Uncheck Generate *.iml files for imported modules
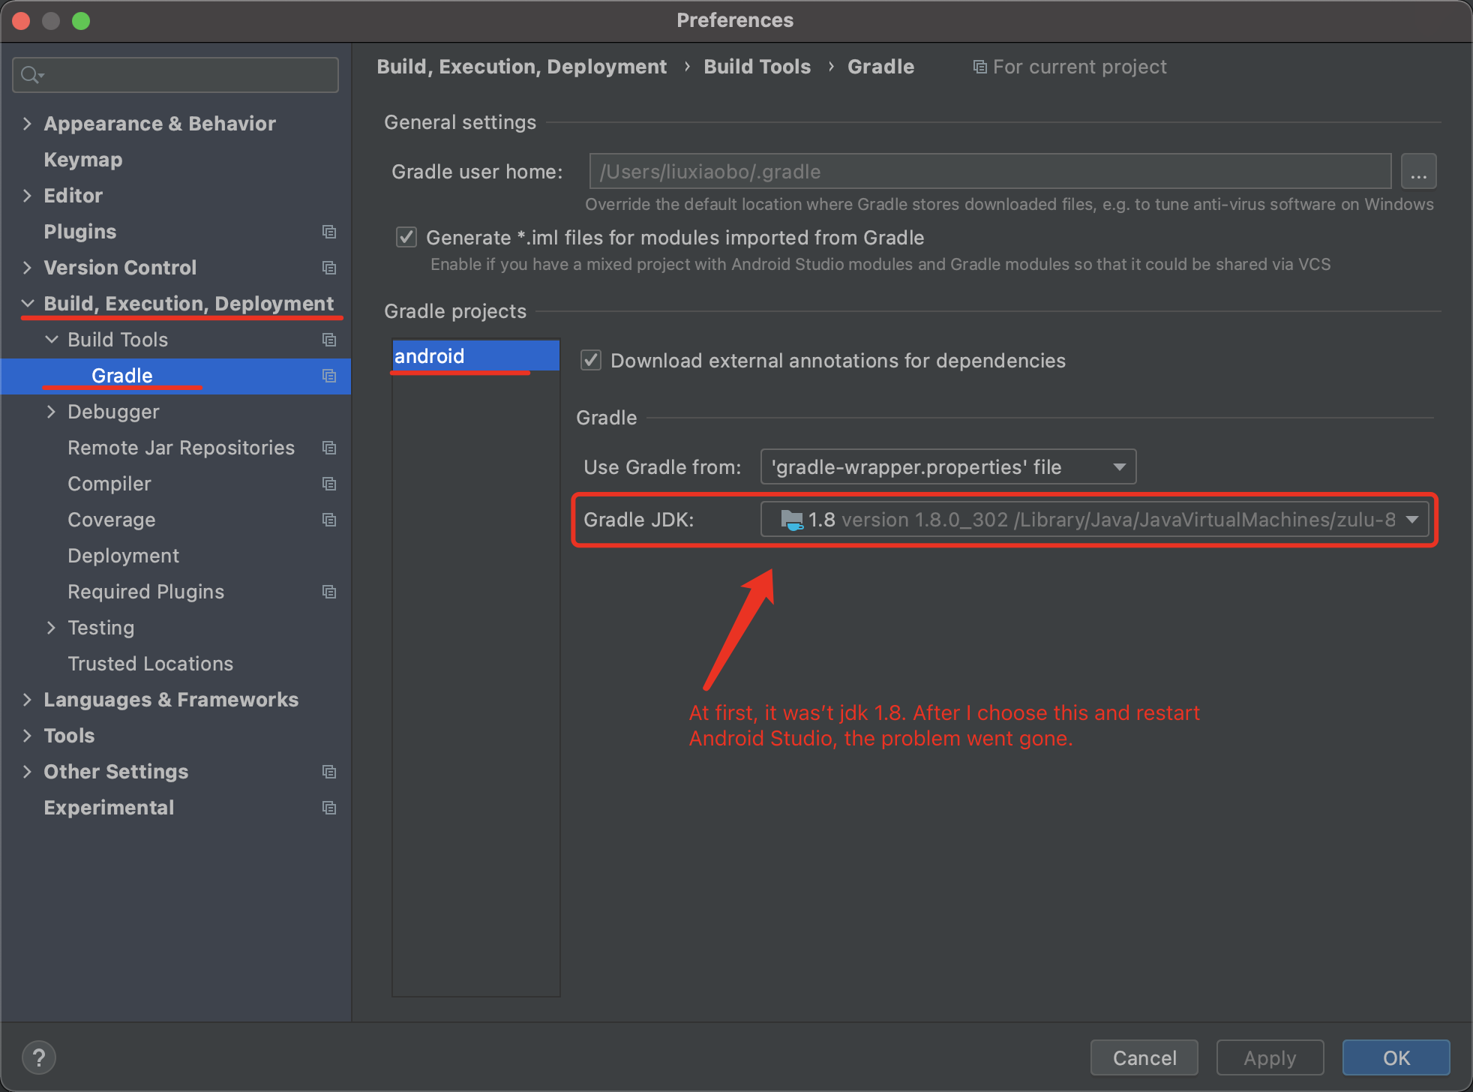 pos(406,237)
